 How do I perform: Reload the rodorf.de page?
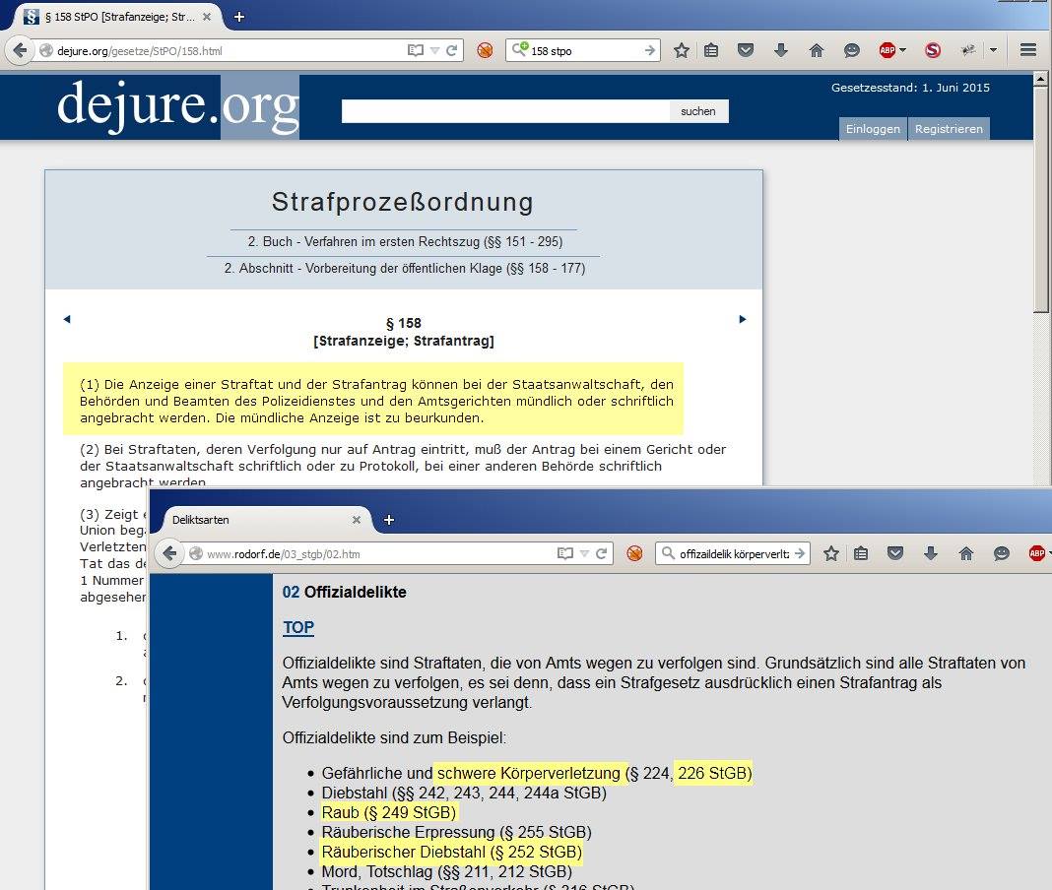tap(602, 554)
